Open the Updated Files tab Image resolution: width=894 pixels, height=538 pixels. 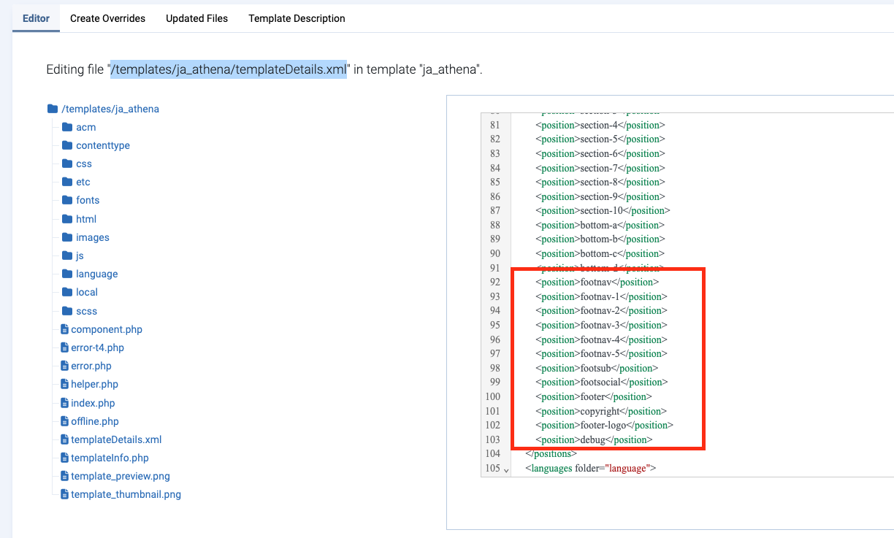tap(196, 18)
